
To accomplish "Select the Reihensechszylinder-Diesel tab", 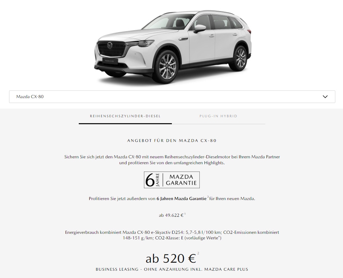I will (x=125, y=116).
